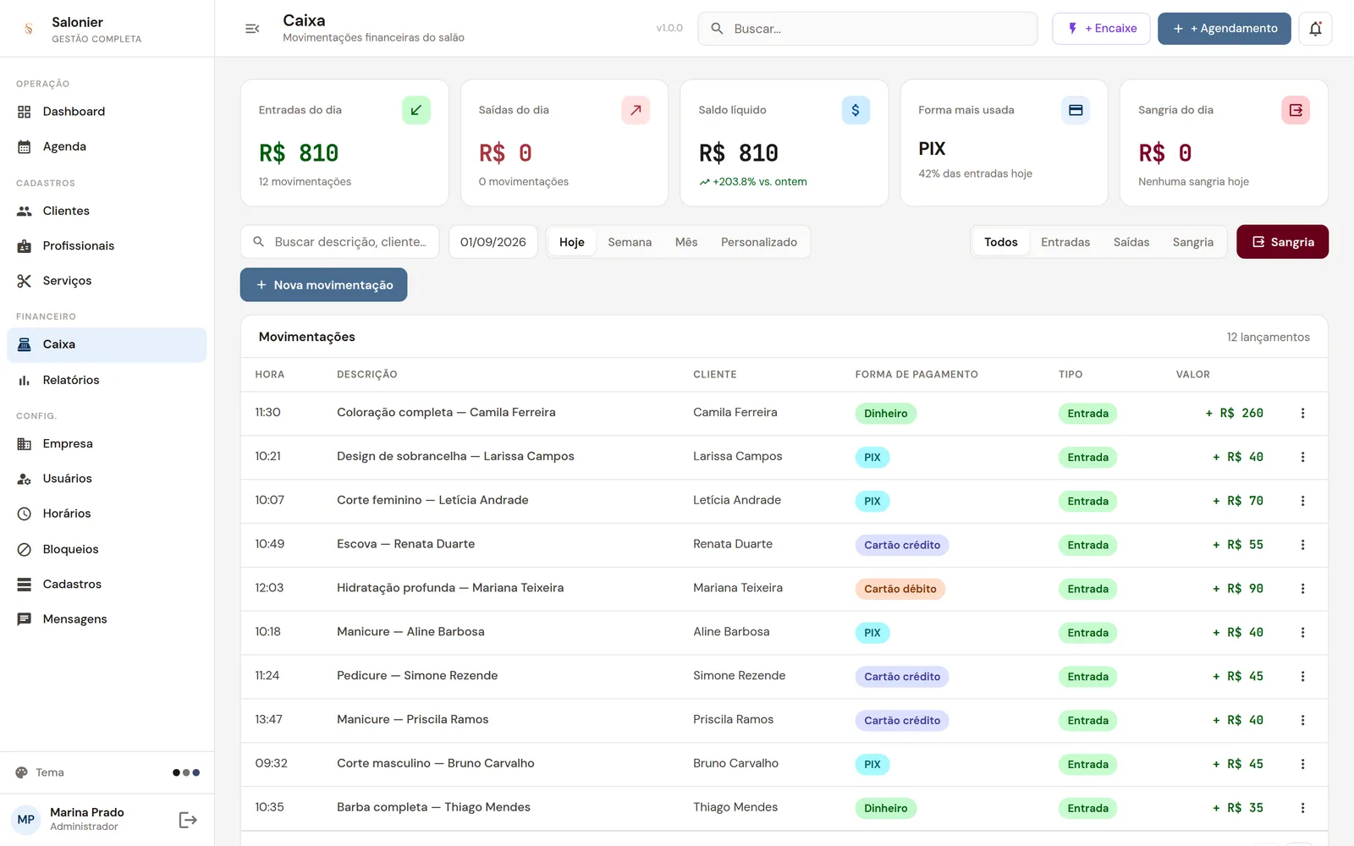Open the theme color dots selector

click(186, 772)
